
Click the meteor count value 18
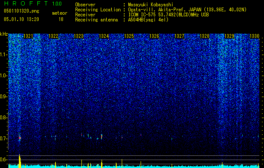click(x=61, y=19)
